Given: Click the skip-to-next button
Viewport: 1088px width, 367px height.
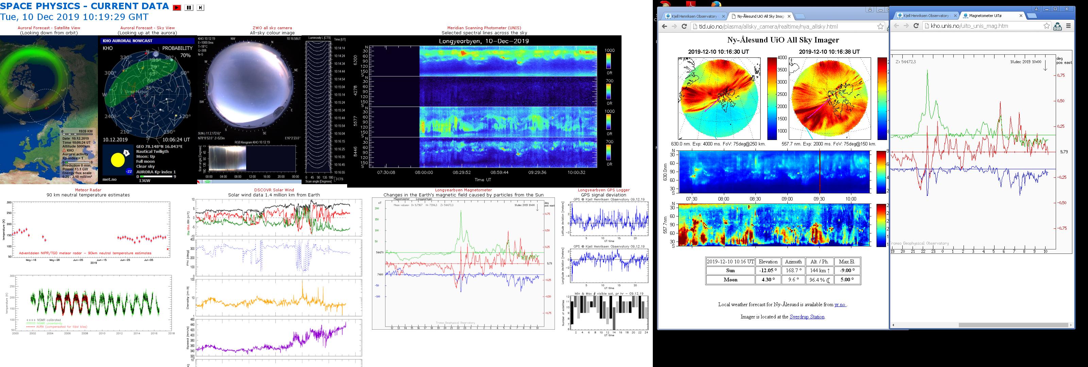Looking at the screenshot, I should pyautogui.click(x=200, y=7).
